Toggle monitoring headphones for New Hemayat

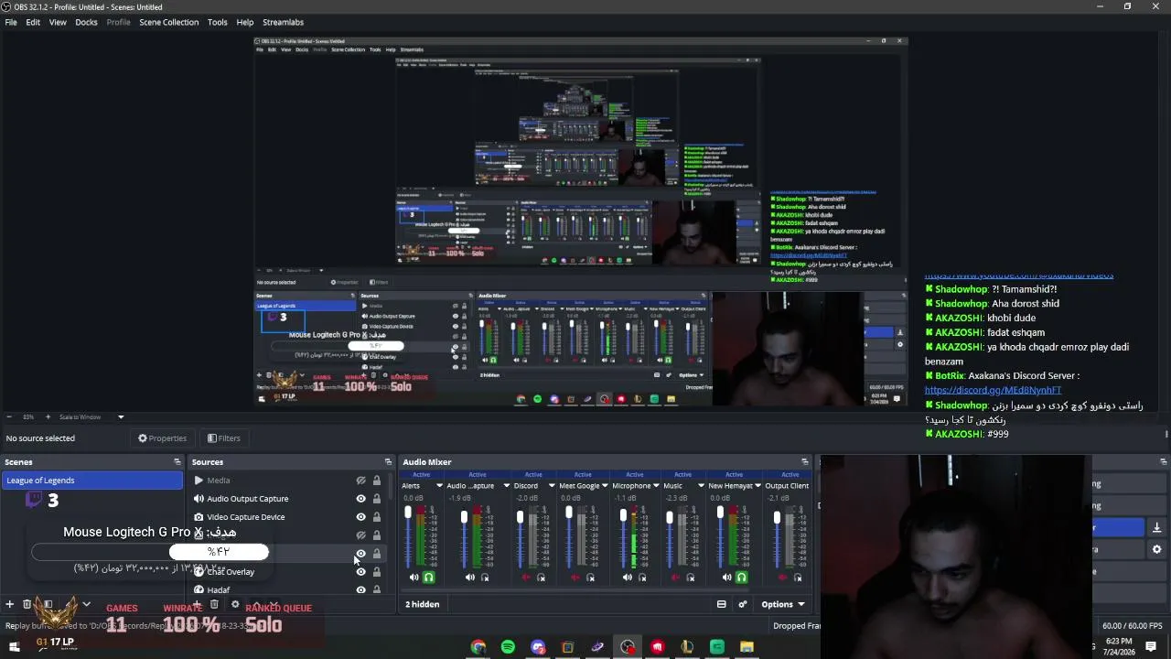tap(741, 578)
